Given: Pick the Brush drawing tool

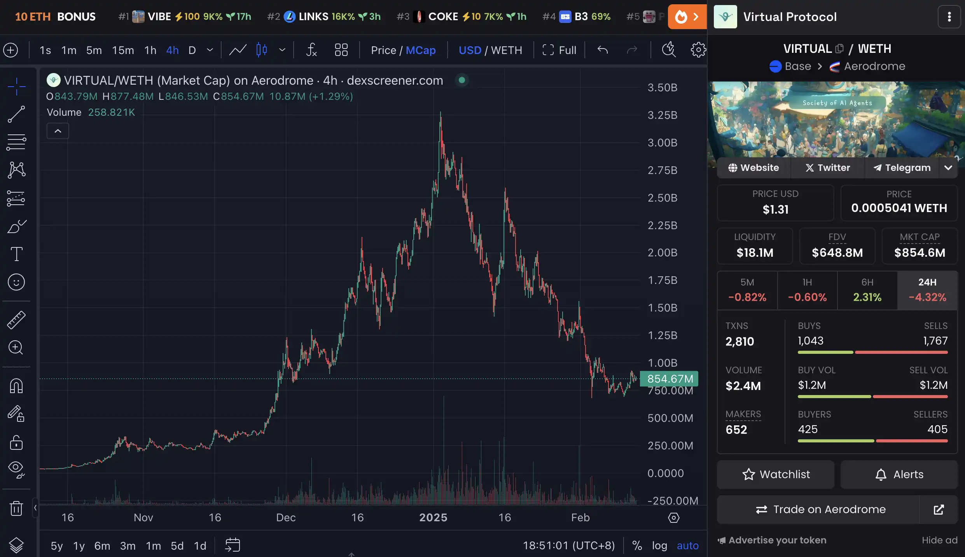Looking at the screenshot, I should (x=16, y=226).
